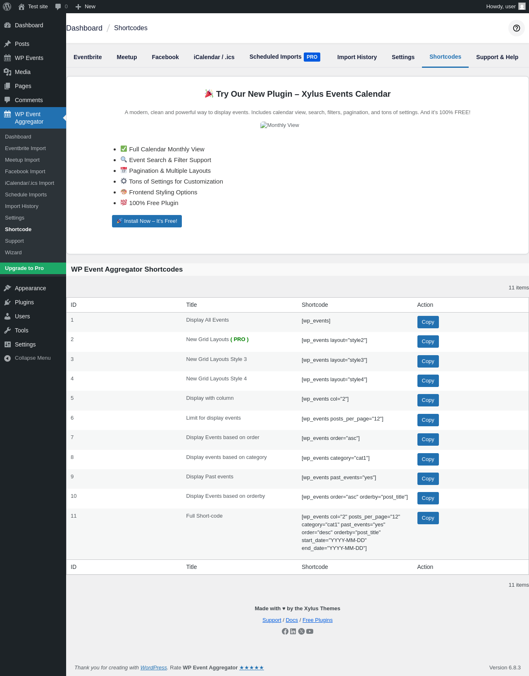Click the Facebook icon in footer
Image resolution: width=529 pixels, height=676 pixels.
click(x=285, y=631)
